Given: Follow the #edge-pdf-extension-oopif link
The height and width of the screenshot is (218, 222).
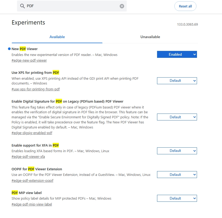Looking at the screenshot, I should (32, 181).
